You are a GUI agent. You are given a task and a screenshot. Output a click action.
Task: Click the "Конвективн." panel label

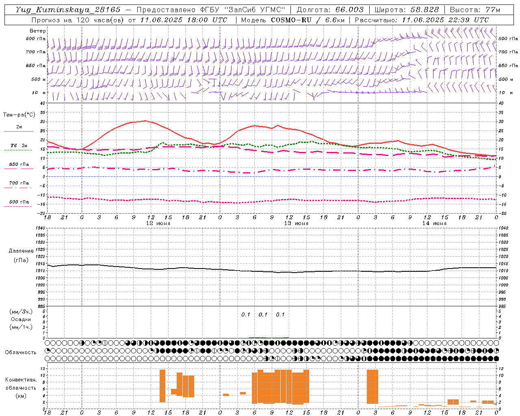coord(21,380)
